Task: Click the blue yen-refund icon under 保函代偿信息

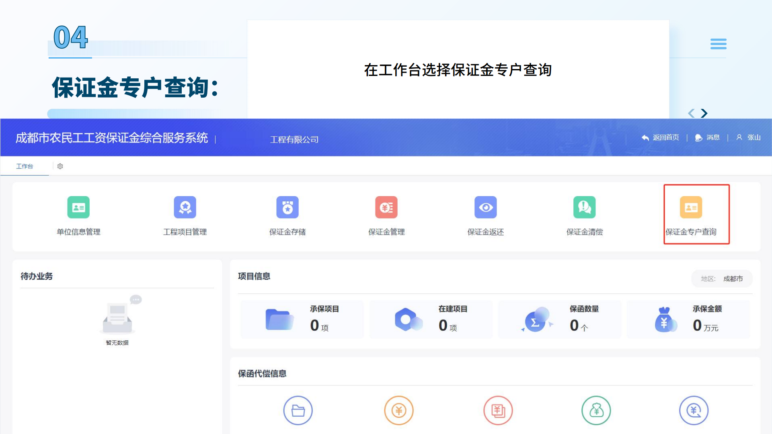Action: point(695,410)
